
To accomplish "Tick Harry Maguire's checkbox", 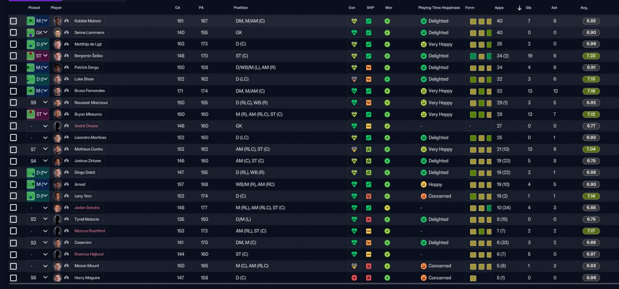I will click(13, 278).
